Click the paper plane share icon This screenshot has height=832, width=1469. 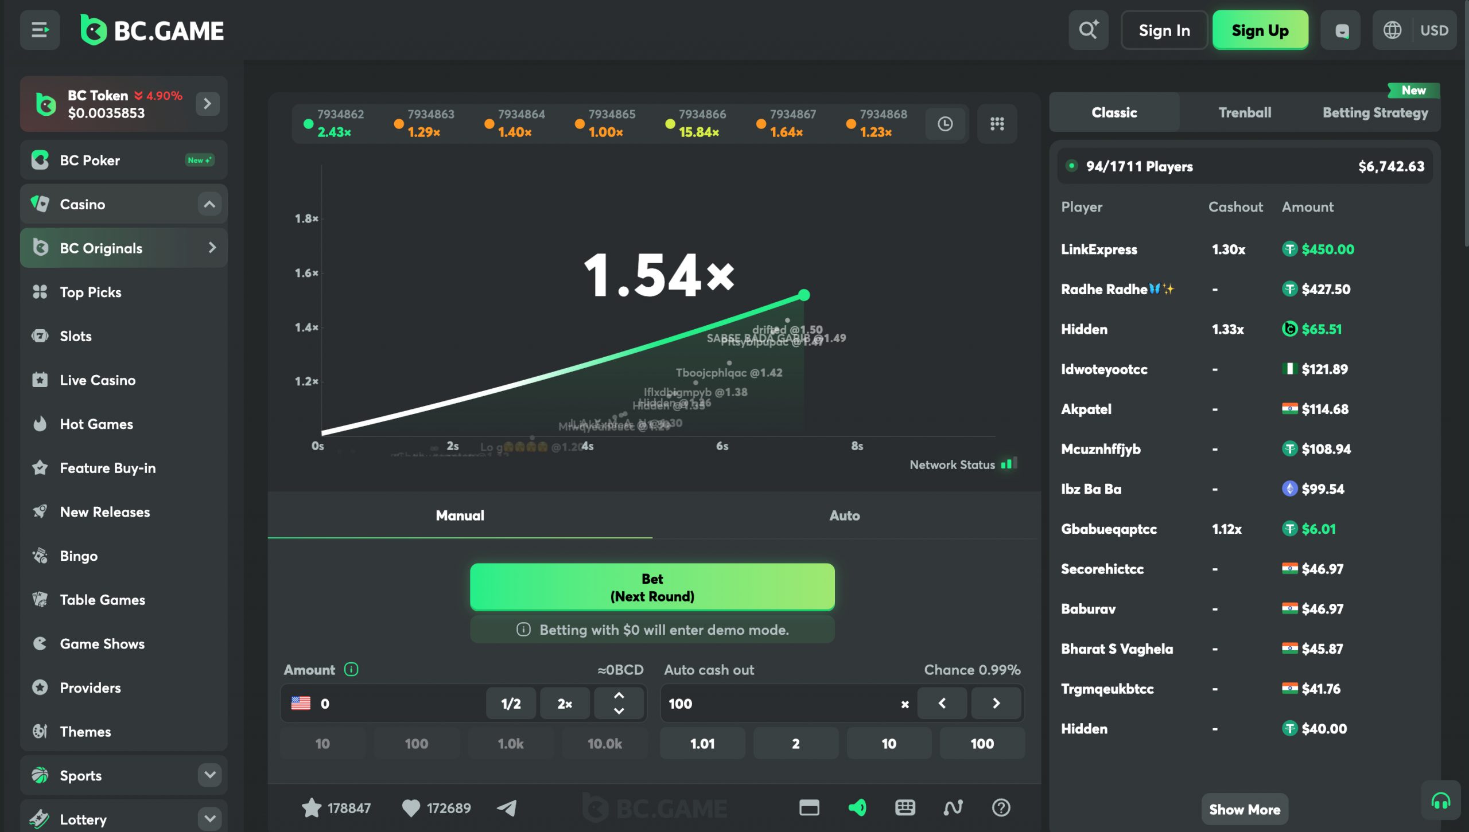(x=507, y=807)
